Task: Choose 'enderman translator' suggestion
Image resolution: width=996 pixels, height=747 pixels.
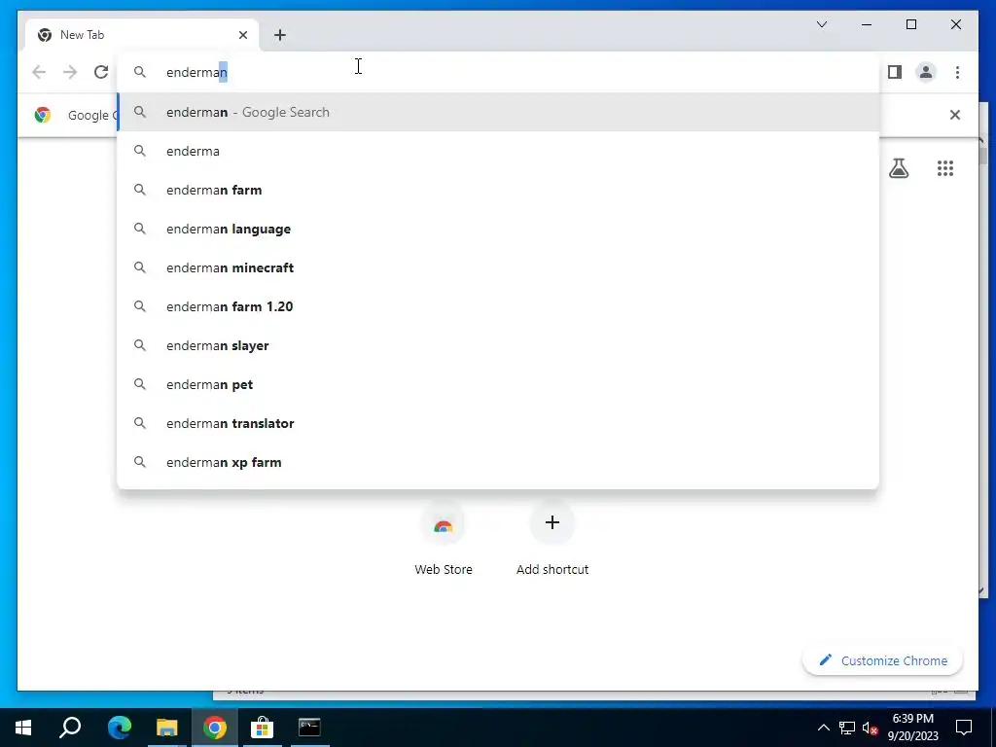Action: (x=498, y=423)
